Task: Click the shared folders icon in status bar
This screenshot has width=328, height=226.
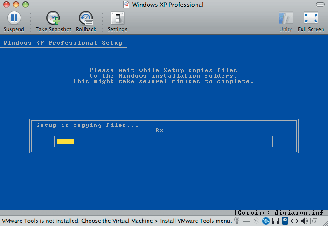Action: pyautogui.click(x=314, y=221)
